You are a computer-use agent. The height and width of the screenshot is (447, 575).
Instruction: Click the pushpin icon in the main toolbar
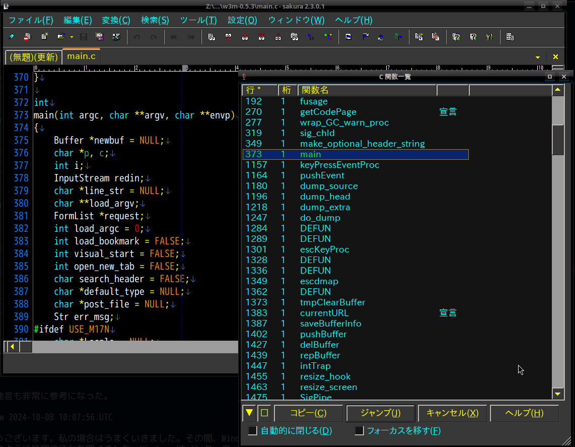click(x=12, y=37)
